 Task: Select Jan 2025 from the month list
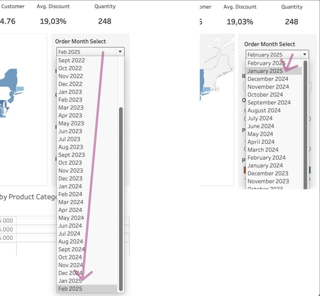70,281
